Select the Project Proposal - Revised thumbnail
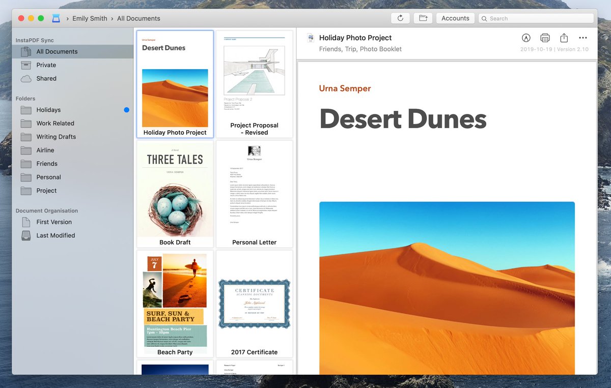Screen dimensions: 611x388 (x=254, y=84)
